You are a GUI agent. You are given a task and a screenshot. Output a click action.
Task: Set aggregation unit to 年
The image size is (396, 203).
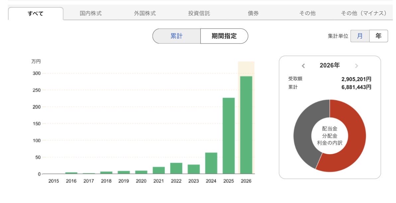point(378,36)
